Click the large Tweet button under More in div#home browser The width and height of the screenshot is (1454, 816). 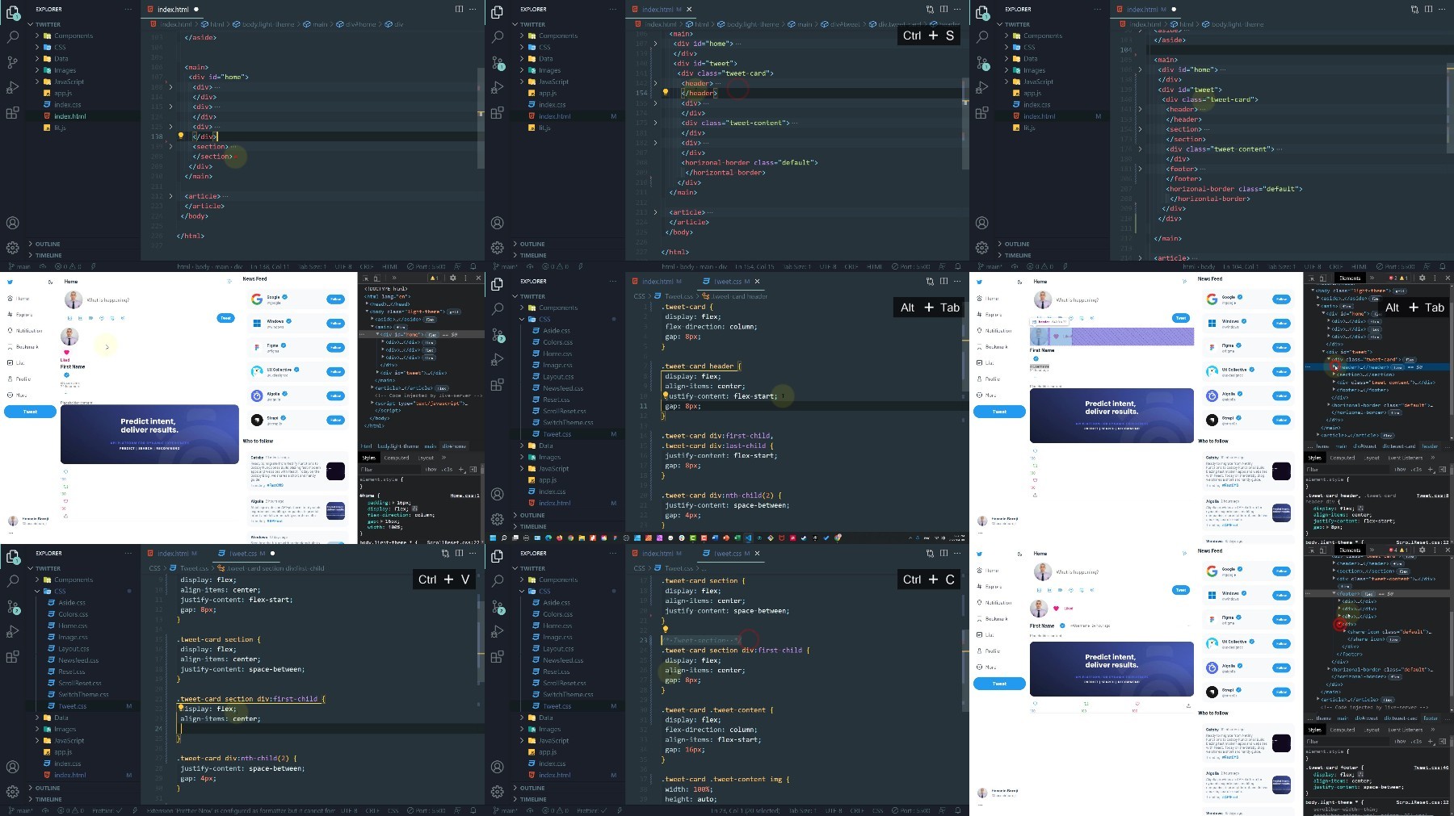pyautogui.click(x=30, y=412)
